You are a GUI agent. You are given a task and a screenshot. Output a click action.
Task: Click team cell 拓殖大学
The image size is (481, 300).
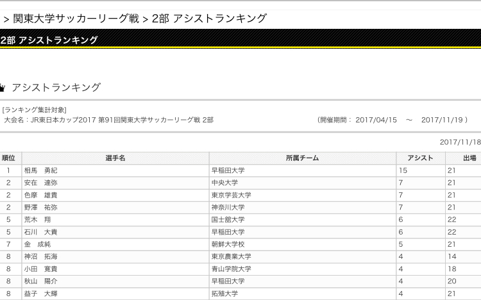click(224, 294)
